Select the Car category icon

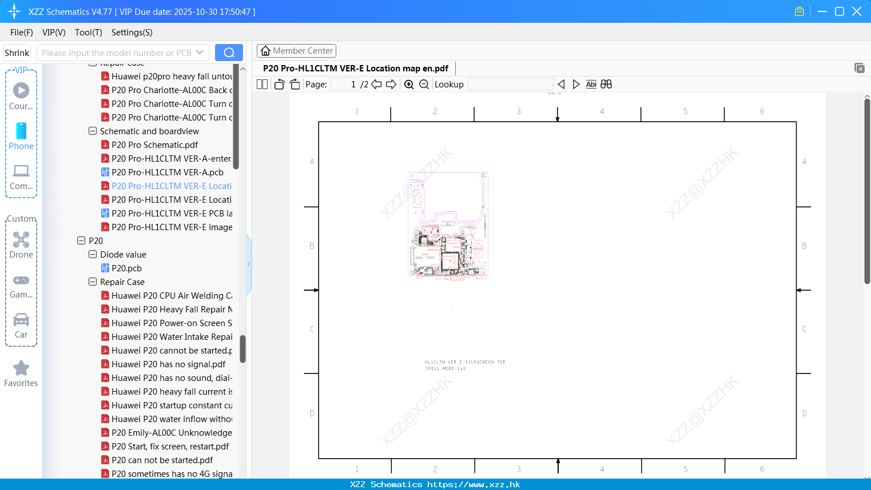click(x=21, y=326)
